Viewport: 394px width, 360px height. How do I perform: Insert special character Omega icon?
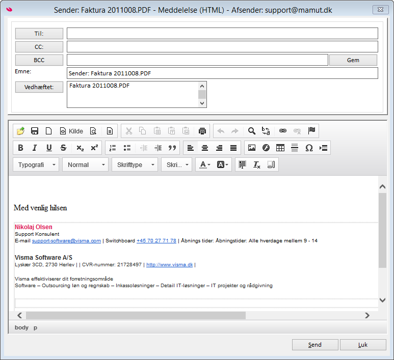click(x=309, y=148)
